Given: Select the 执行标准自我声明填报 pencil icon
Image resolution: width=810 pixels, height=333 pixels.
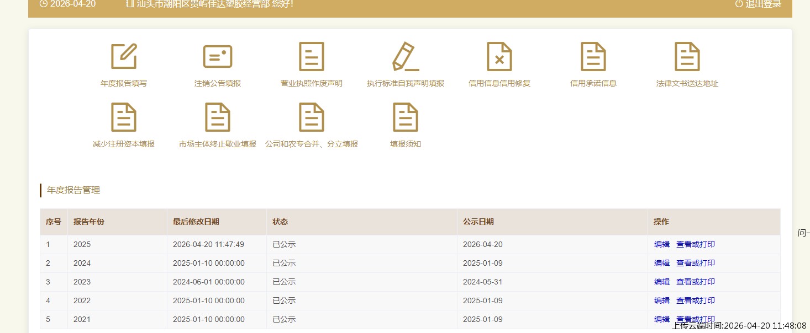Looking at the screenshot, I should click(x=406, y=57).
